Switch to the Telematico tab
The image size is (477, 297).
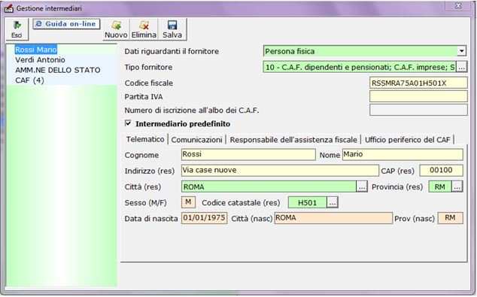tap(145, 139)
